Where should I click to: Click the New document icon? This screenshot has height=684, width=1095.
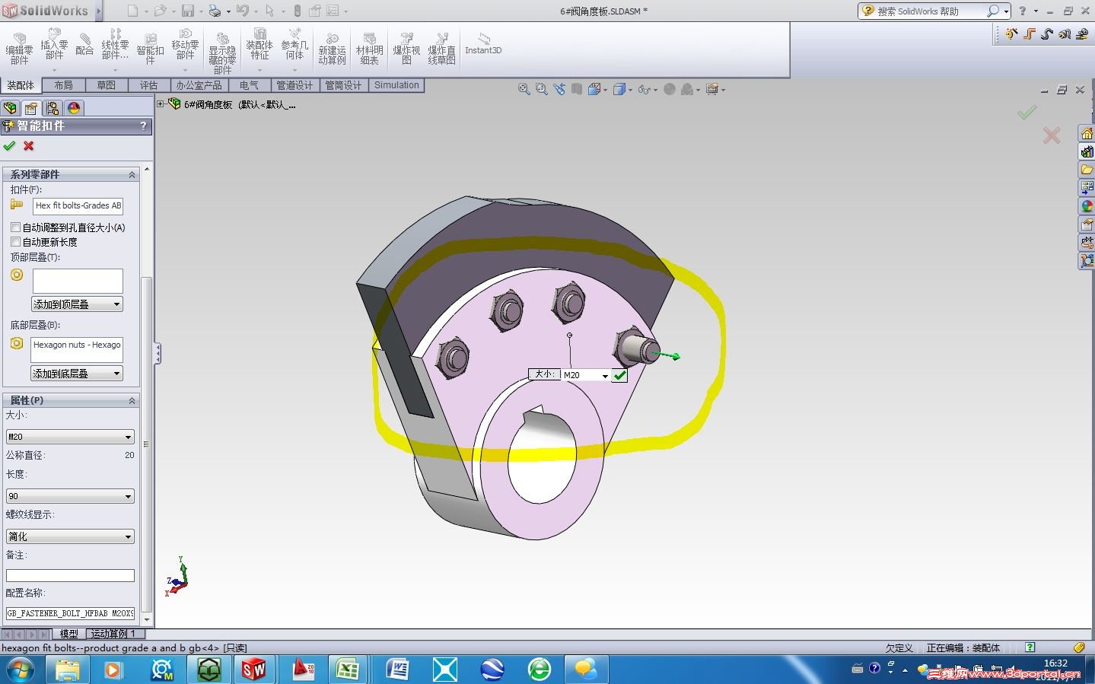click(x=132, y=11)
